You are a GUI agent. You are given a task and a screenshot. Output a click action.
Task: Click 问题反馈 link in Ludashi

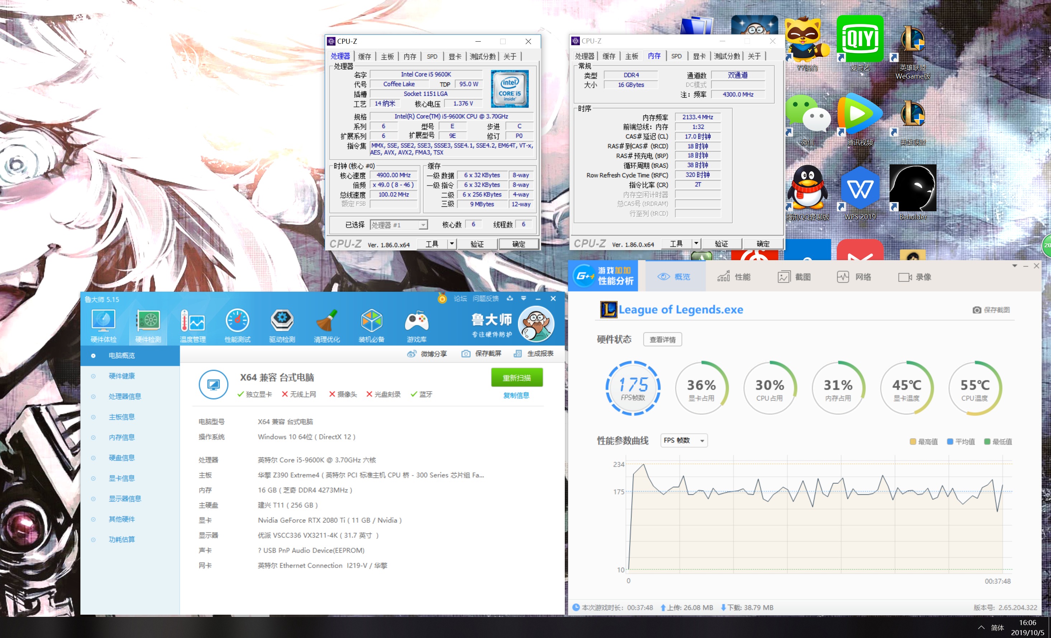click(485, 299)
